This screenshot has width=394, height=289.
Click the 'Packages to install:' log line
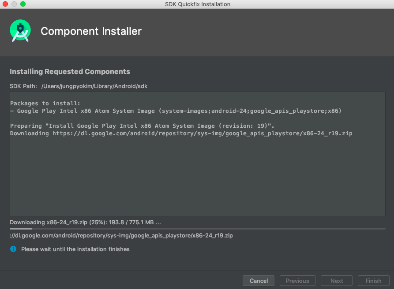pos(45,104)
